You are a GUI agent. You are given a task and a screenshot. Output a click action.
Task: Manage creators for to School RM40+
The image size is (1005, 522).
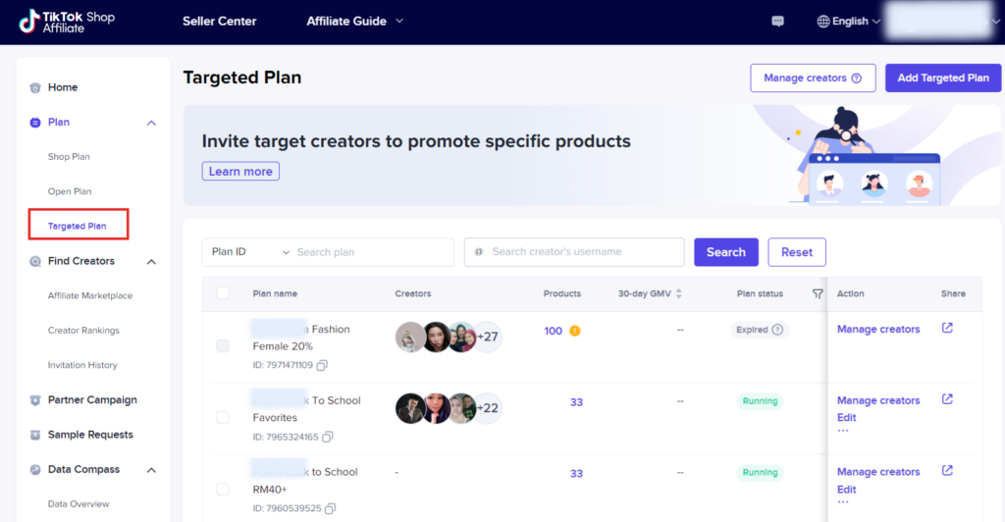pyautogui.click(x=878, y=472)
